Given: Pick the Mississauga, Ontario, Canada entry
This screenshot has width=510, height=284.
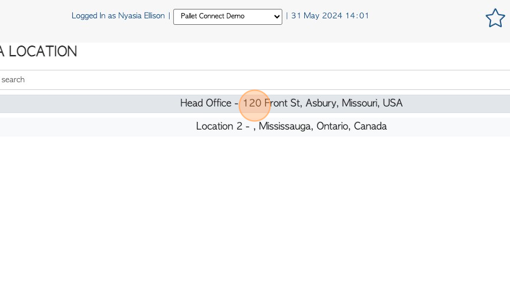Looking at the screenshot, I should tap(323, 126).
